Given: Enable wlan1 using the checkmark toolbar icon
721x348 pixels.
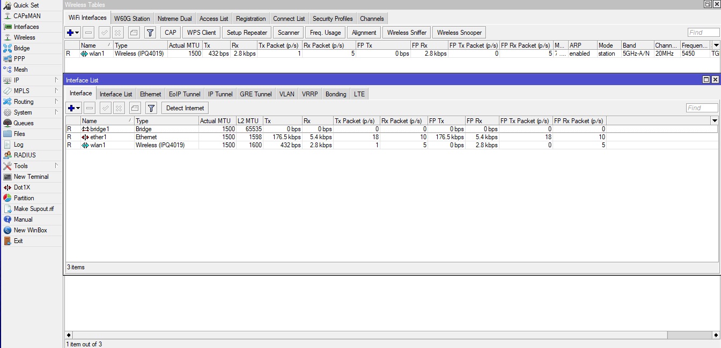Looking at the screenshot, I should click(x=104, y=32).
